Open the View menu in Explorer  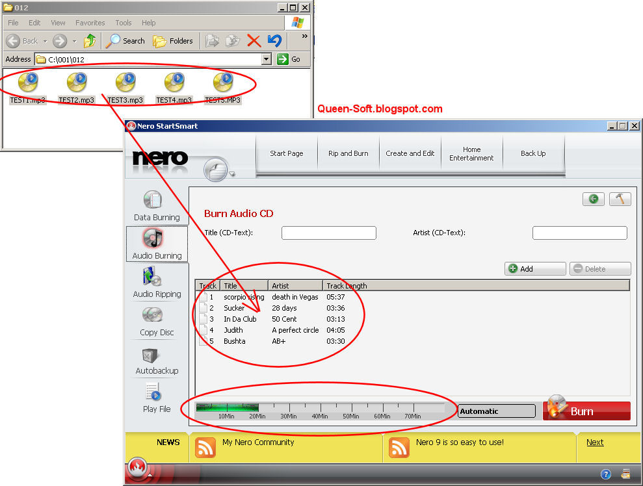click(x=58, y=23)
